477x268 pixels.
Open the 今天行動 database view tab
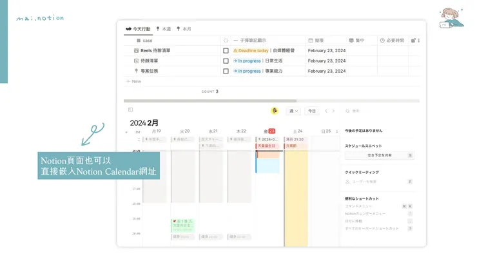click(x=138, y=29)
